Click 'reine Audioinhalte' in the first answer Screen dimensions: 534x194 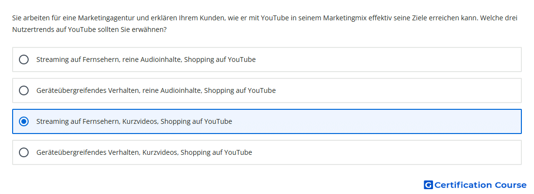[x=151, y=60]
